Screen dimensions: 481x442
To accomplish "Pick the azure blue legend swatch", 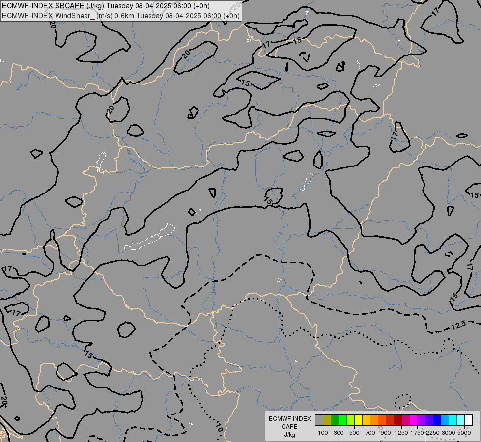I will pyautogui.click(x=445, y=420).
